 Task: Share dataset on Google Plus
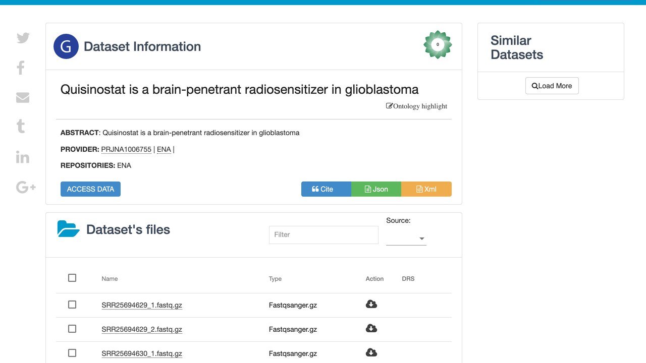coord(26,188)
